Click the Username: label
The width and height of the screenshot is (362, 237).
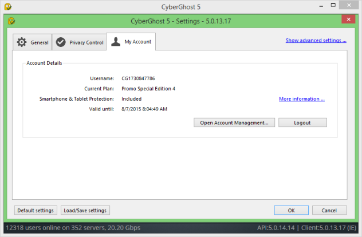102,78
